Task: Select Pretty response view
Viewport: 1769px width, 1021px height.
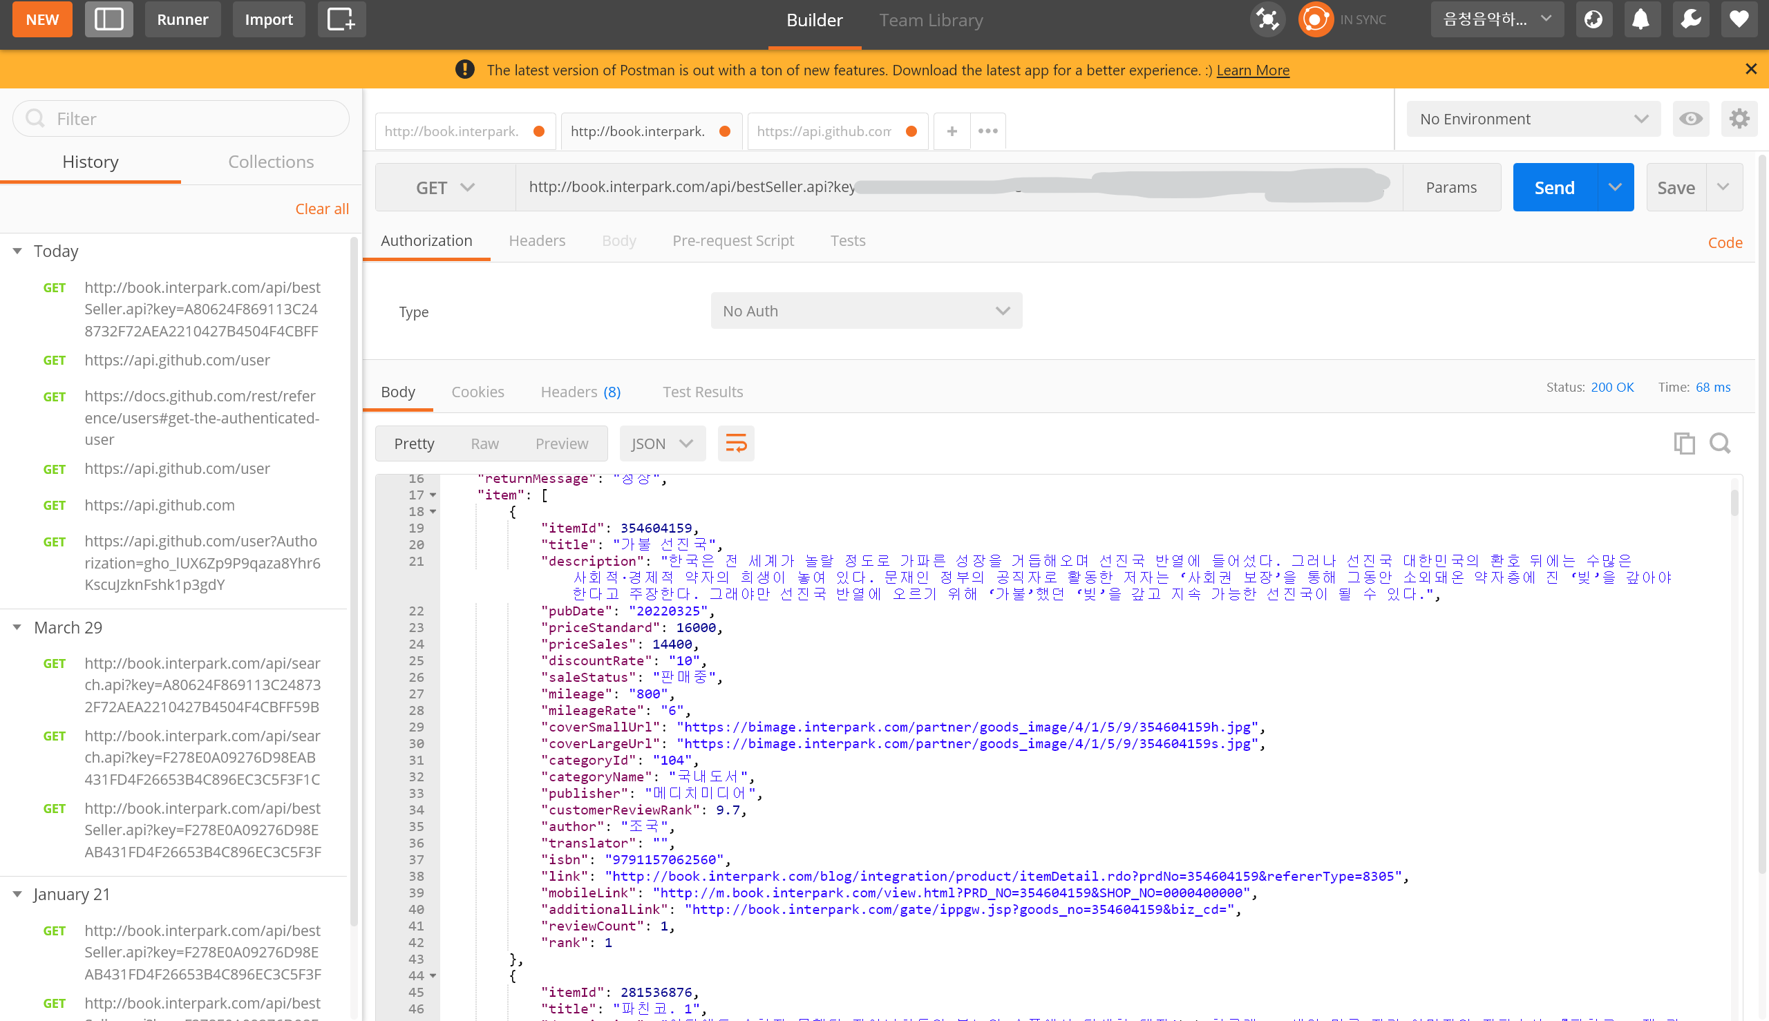Action: click(x=414, y=443)
